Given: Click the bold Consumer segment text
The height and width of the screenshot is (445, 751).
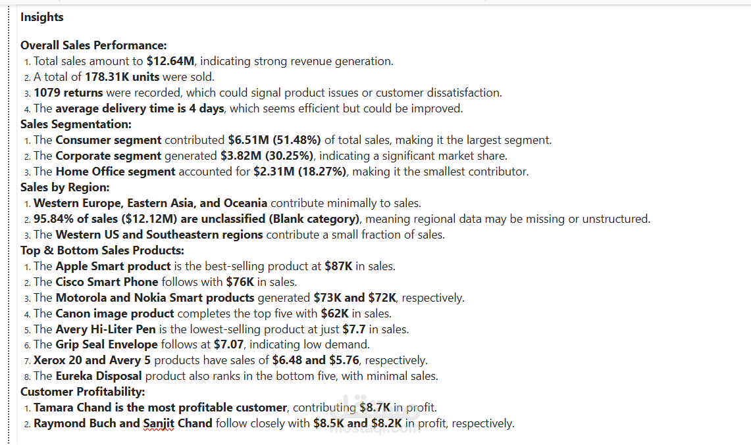Looking at the screenshot, I should click(x=108, y=140).
